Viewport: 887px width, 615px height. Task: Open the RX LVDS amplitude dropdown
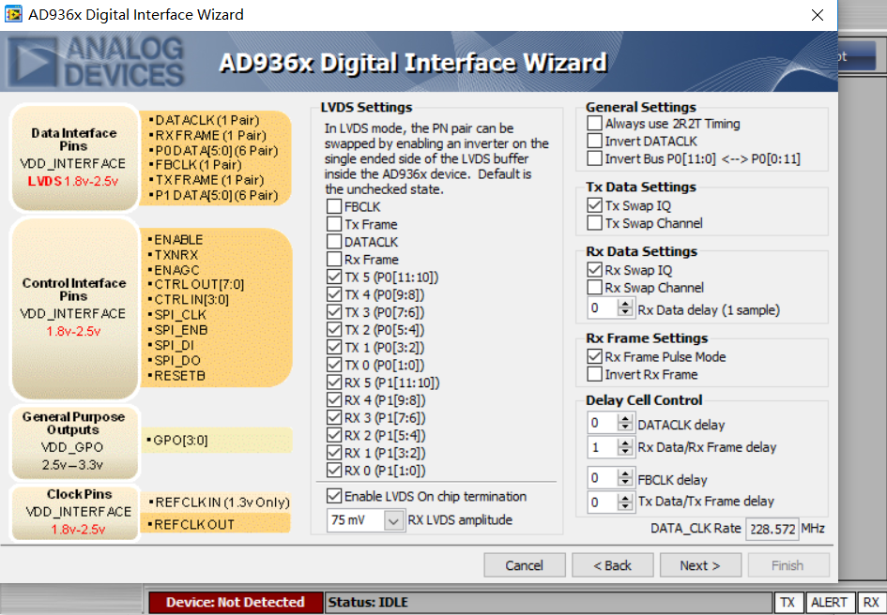pyautogui.click(x=393, y=520)
